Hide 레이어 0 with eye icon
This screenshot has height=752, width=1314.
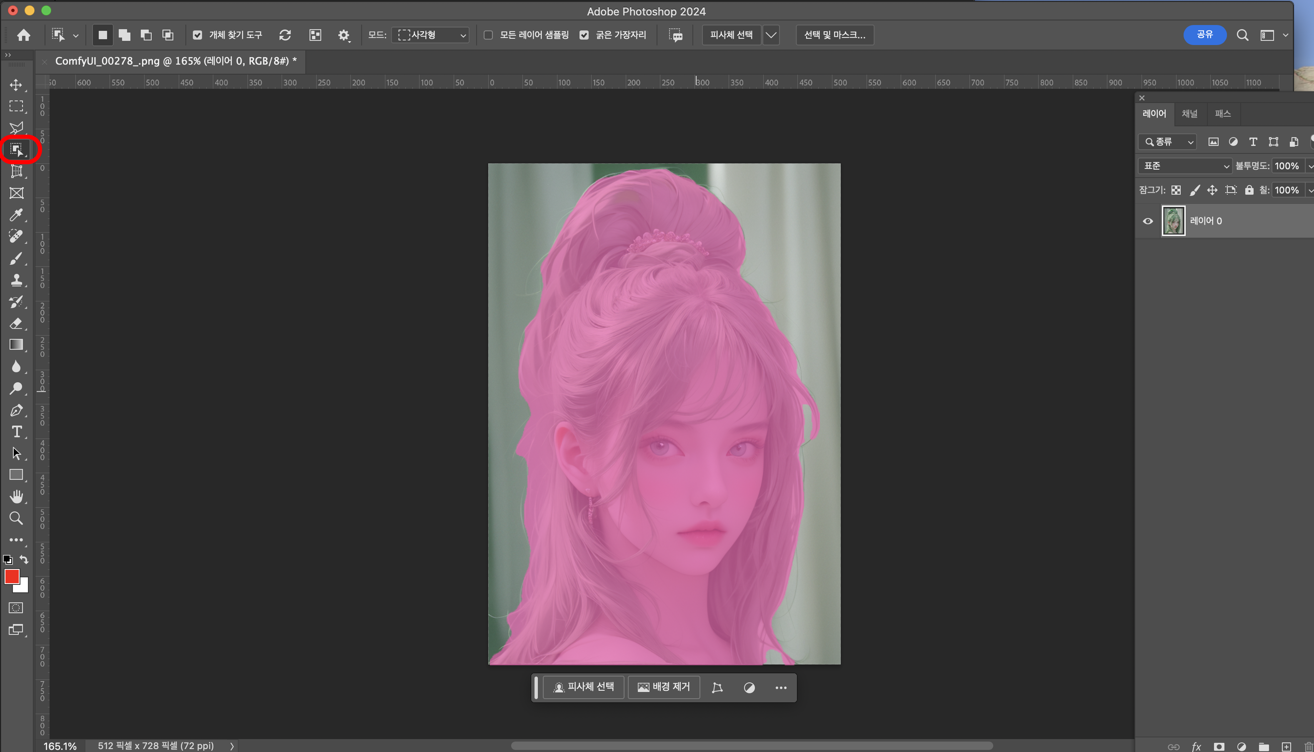tap(1148, 221)
